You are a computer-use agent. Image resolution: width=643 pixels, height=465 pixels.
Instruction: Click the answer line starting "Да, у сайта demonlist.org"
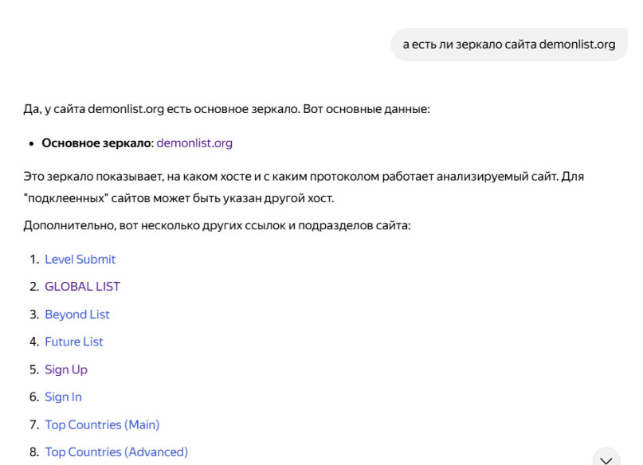coord(226,109)
